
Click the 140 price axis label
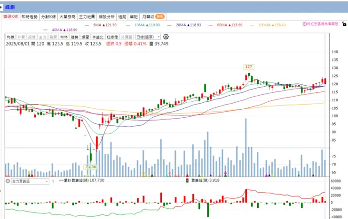335,52
